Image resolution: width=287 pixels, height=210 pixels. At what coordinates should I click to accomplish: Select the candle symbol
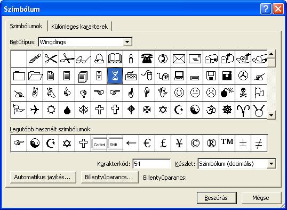[131, 59]
